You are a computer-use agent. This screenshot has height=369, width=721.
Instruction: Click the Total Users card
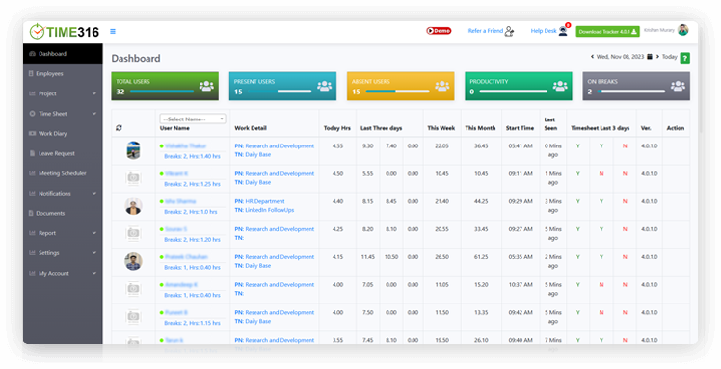click(165, 86)
